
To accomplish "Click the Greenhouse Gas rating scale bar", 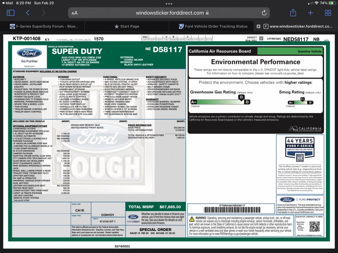I will pyautogui.click(x=220, y=102).
